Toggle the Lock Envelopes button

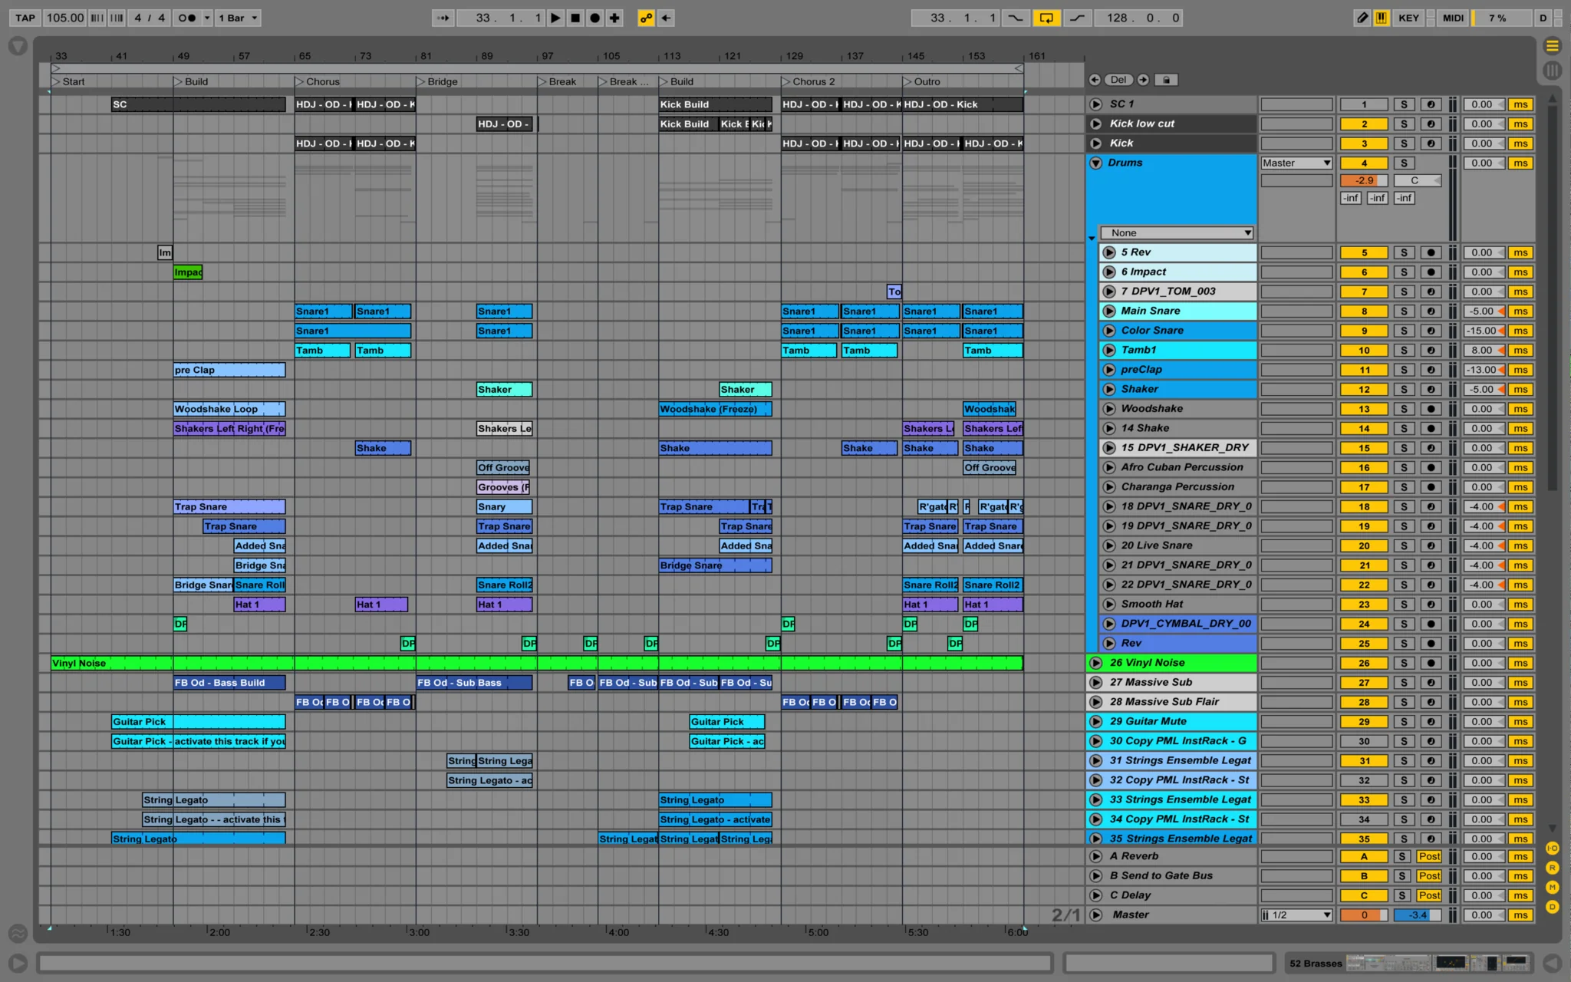point(1166,80)
